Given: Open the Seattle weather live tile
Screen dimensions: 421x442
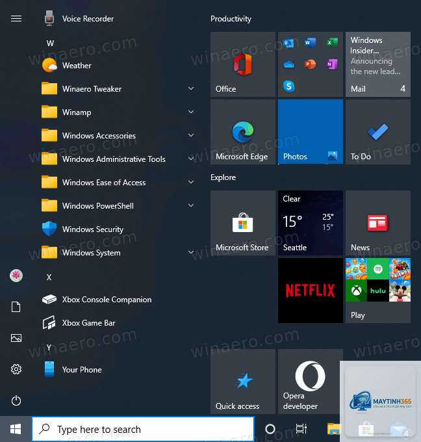Looking at the screenshot, I should tap(311, 223).
